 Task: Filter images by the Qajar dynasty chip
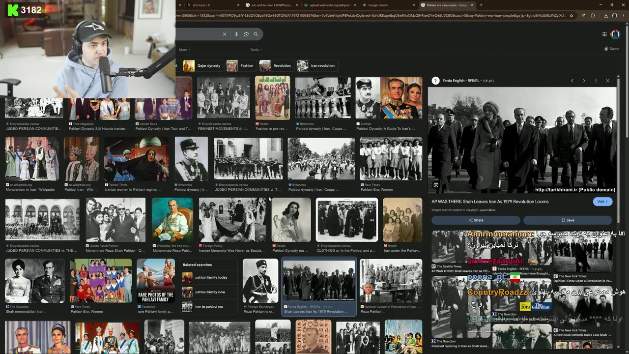202,66
